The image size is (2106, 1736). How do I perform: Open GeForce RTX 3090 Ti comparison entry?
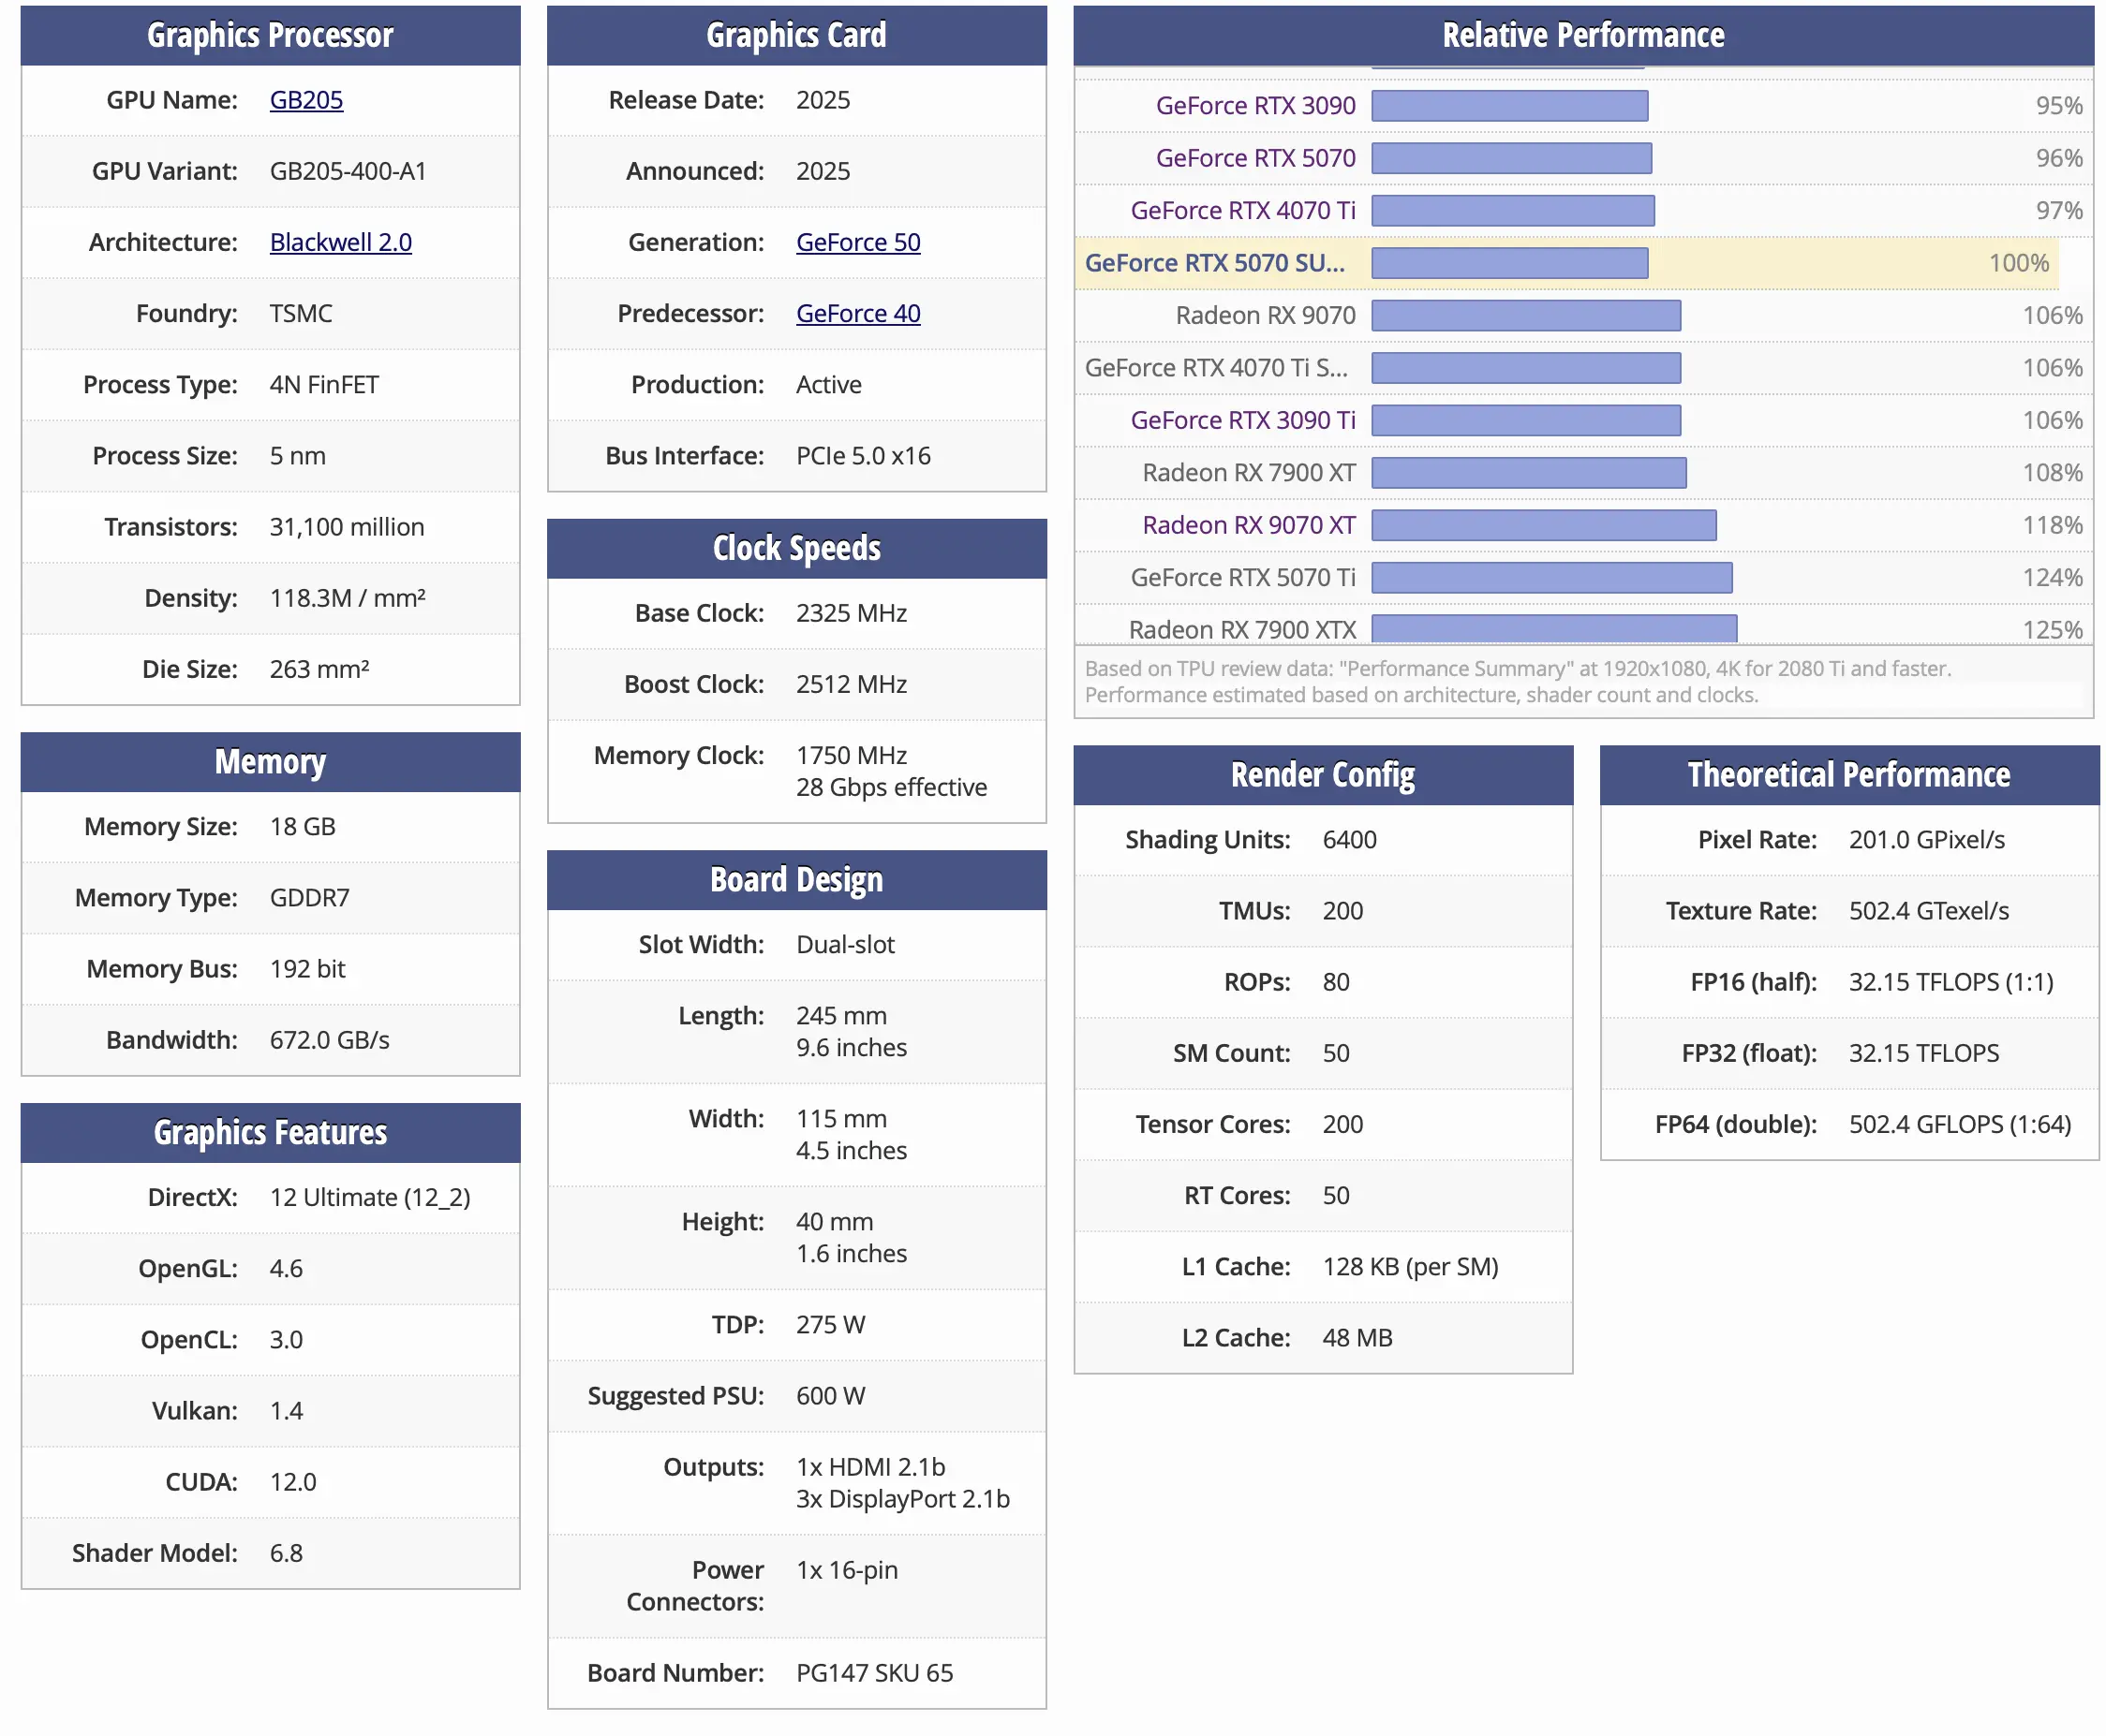click(1242, 420)
